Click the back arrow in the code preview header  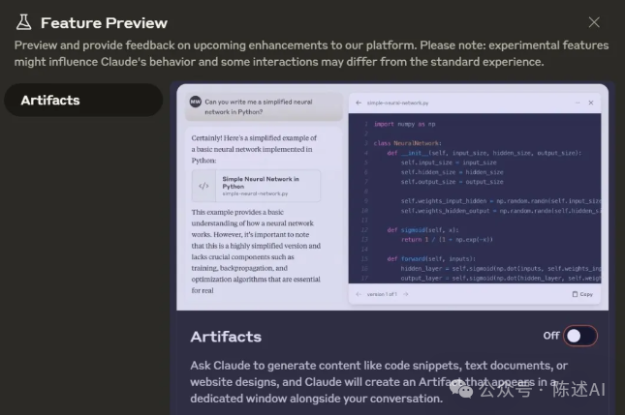[x=359, y=102]
